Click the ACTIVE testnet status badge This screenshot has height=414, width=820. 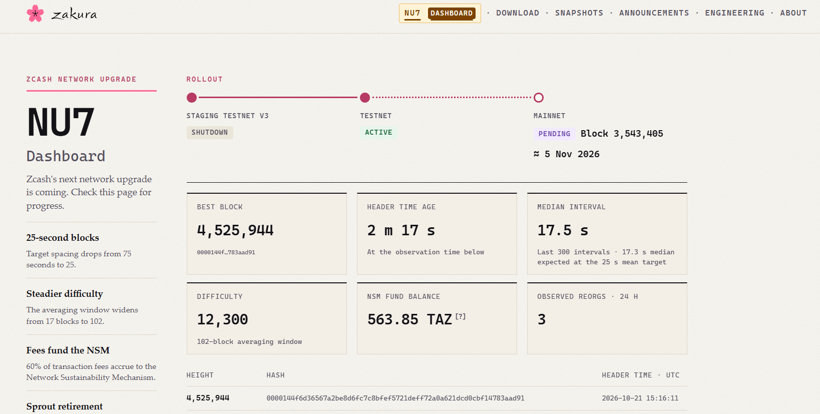pos(378,132)
